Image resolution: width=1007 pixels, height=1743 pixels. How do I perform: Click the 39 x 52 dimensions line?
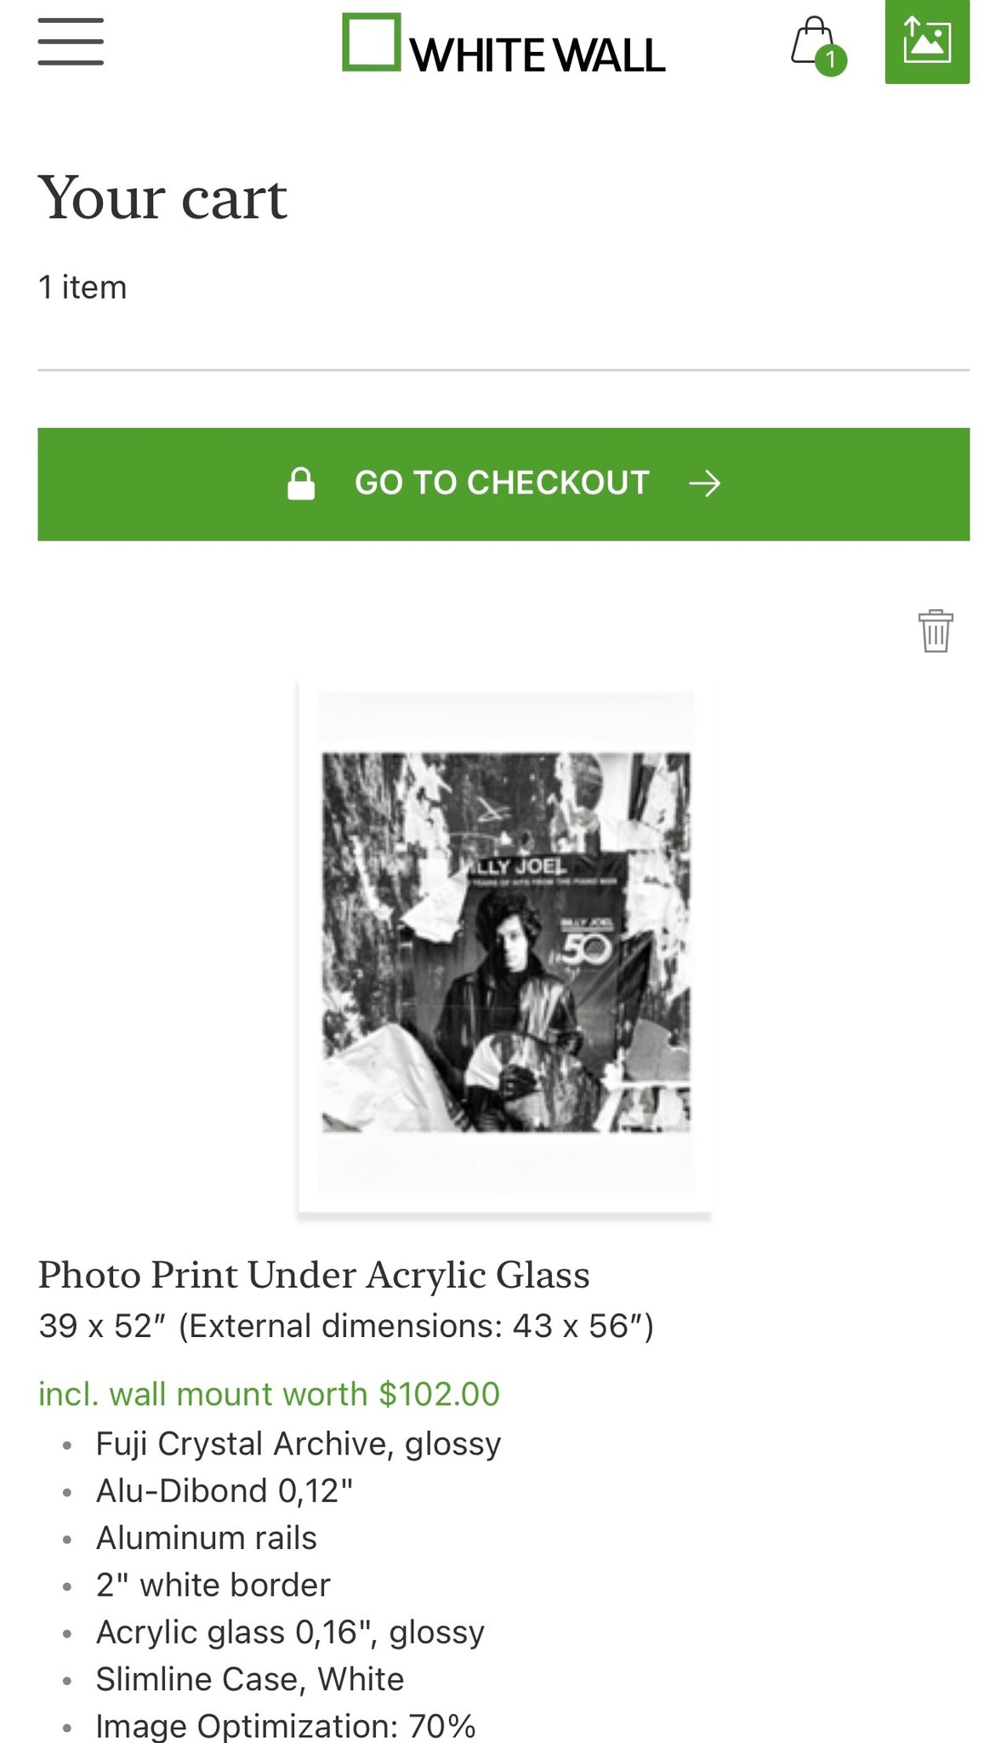(x=345, y=1326)
